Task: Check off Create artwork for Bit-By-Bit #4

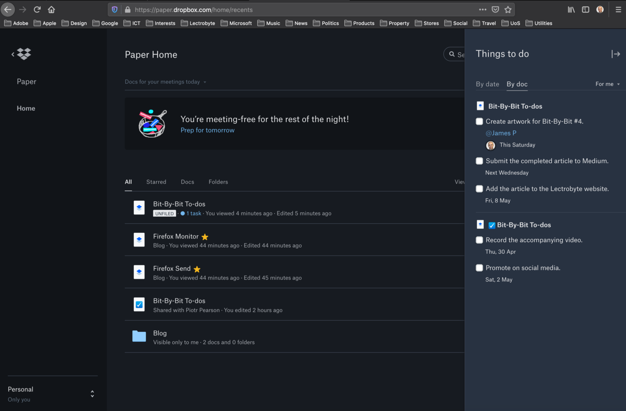Action: click(x=479, y=122)
